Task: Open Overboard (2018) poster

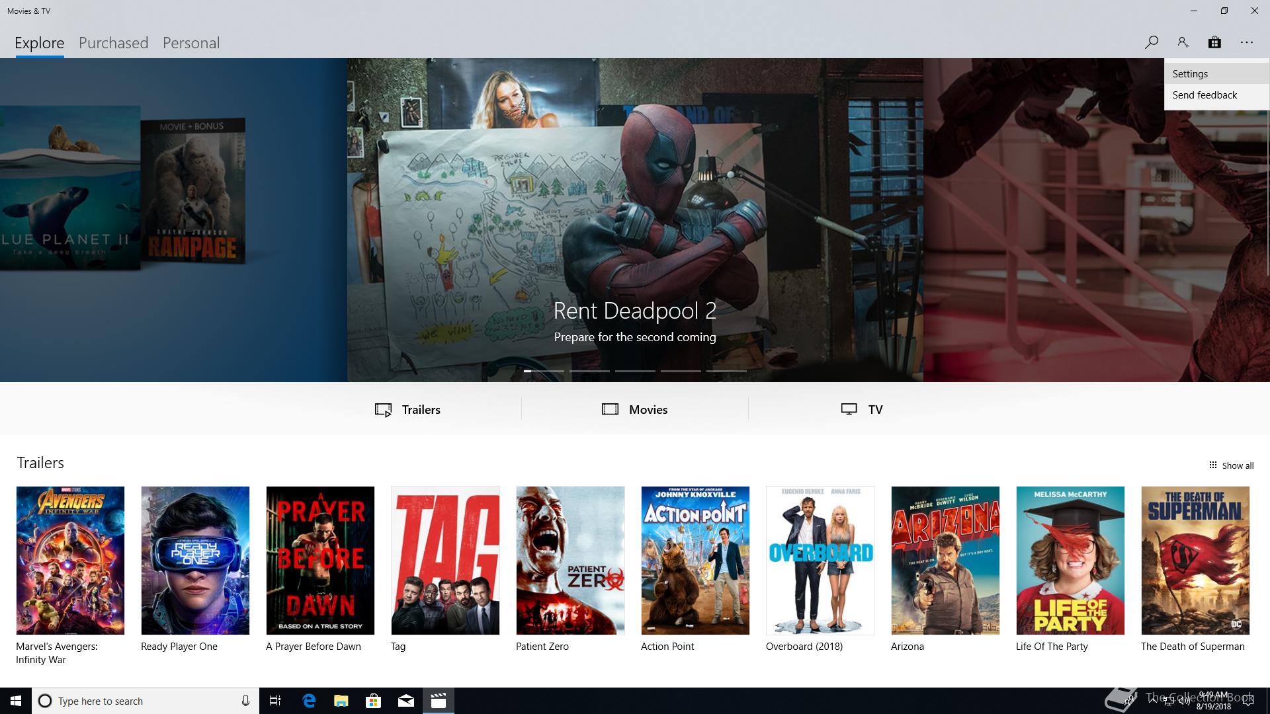Action: pyautogui.click(x=820, y=561)
